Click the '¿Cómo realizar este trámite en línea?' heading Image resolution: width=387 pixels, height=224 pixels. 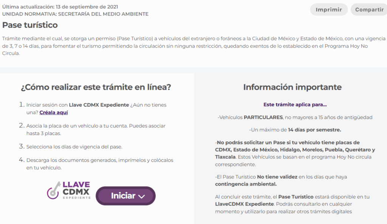96,87
